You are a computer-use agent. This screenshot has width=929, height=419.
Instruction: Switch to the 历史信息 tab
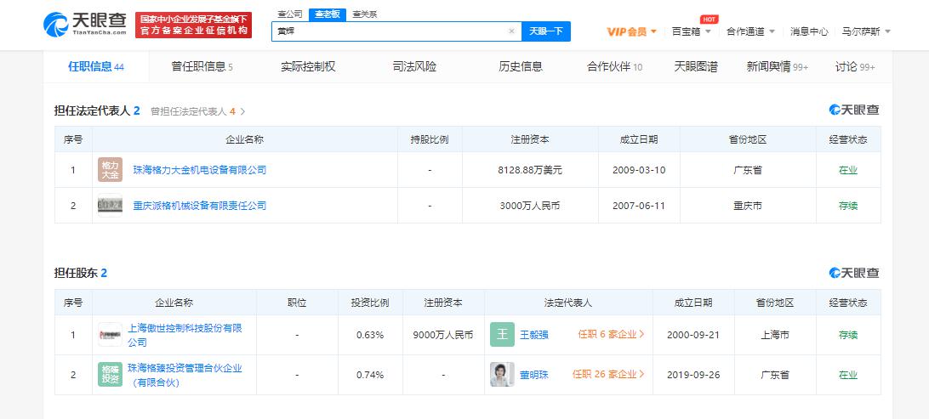521,66
